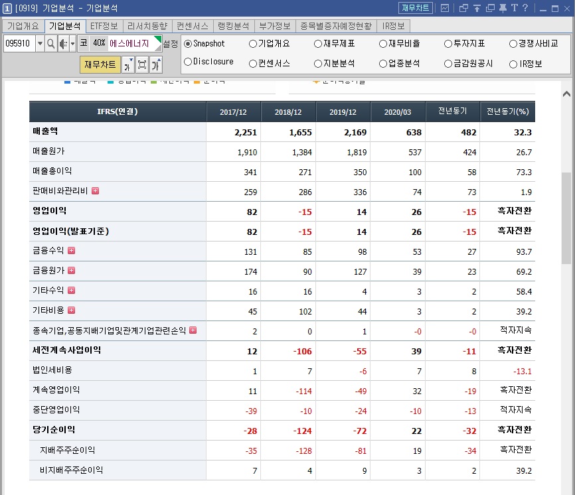Viewport: 575px width, 495px height.
Task: Click the 2,251 sales value for 2017/12
Action: tap(245, 132)
